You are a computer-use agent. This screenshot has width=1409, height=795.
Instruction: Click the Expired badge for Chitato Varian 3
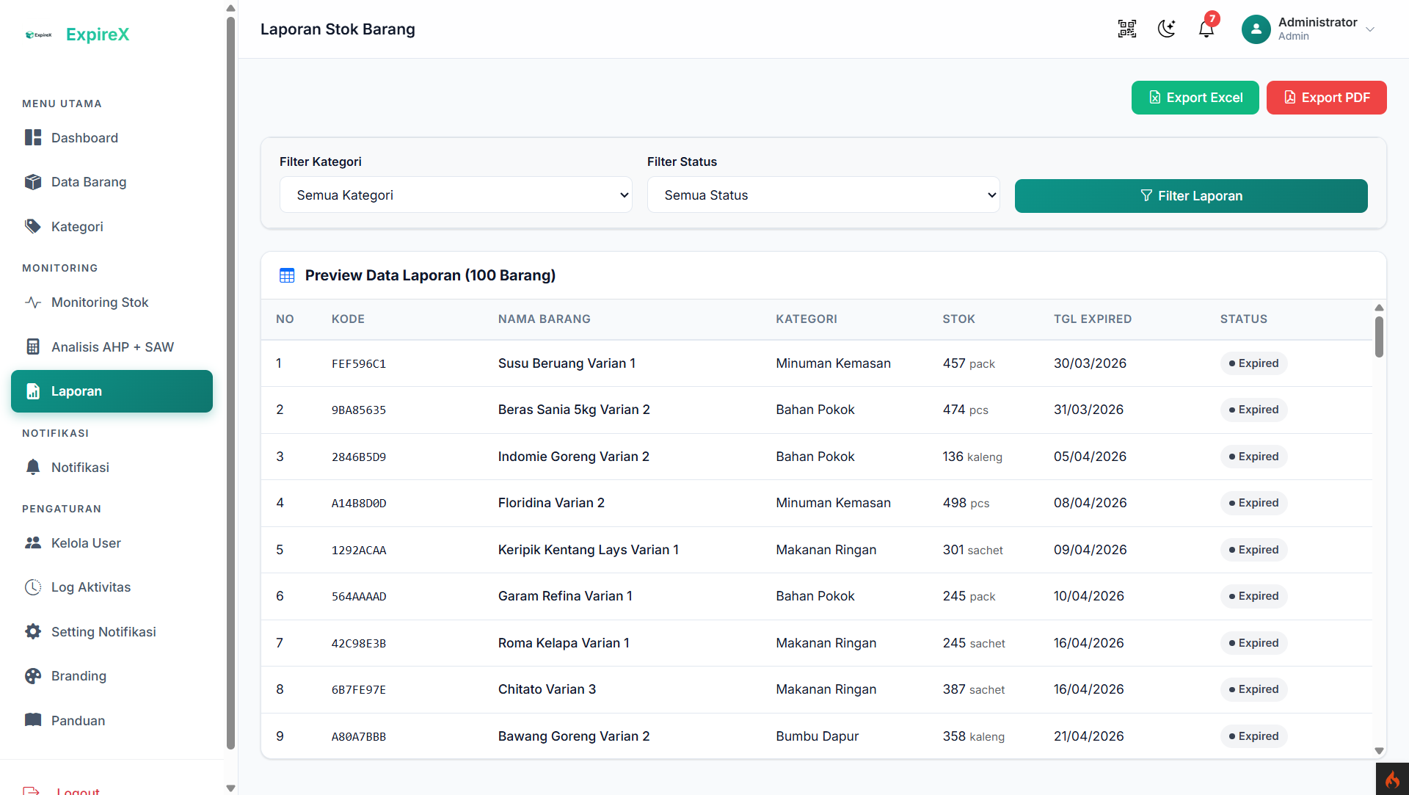pos(1253,689)
